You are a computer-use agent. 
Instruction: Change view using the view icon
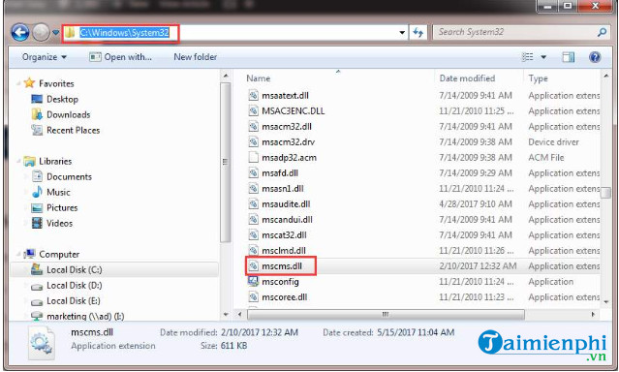(527, 57)
